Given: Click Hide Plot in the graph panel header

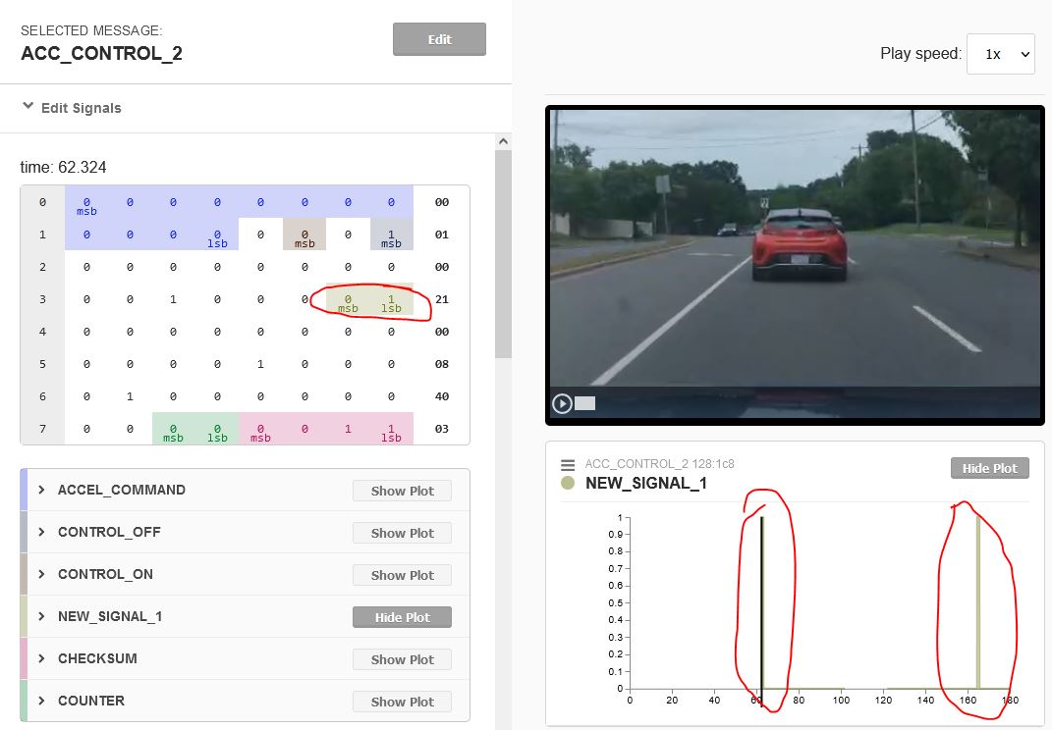Looking at the screenshot, I should (990, 467).
